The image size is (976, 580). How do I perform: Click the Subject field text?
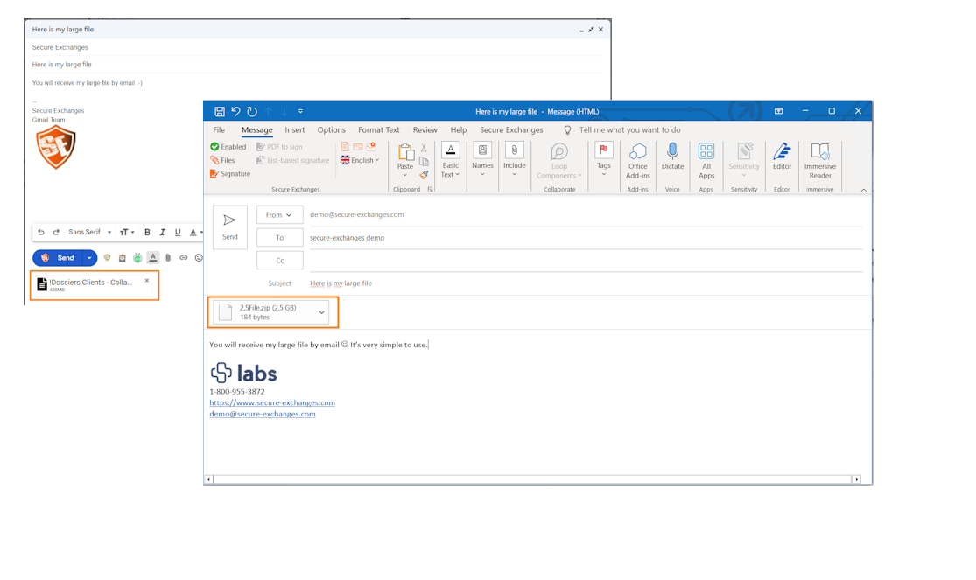click(341, 283)
